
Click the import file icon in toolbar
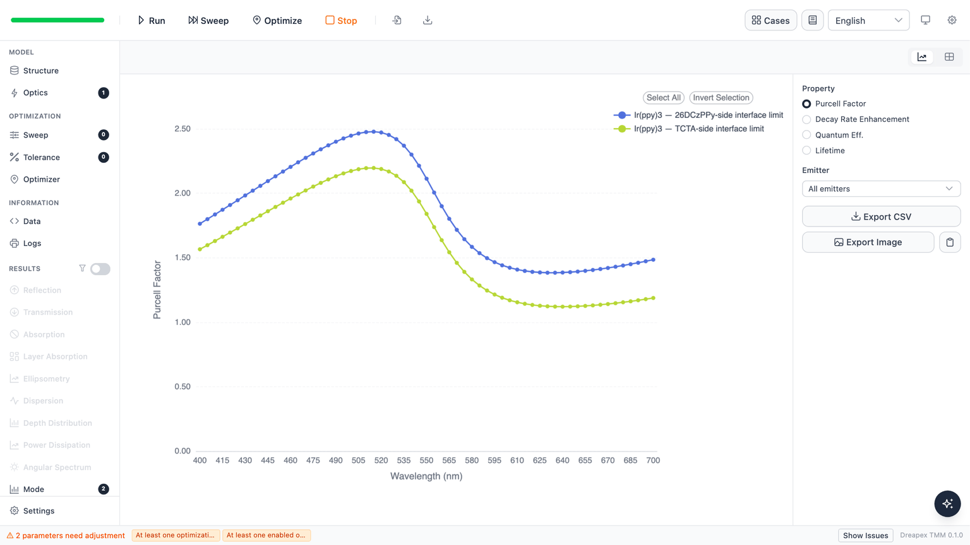[x=397, y=20]
